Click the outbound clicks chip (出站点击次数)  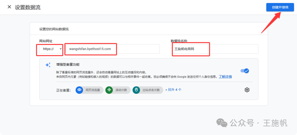tap(148, 90)
